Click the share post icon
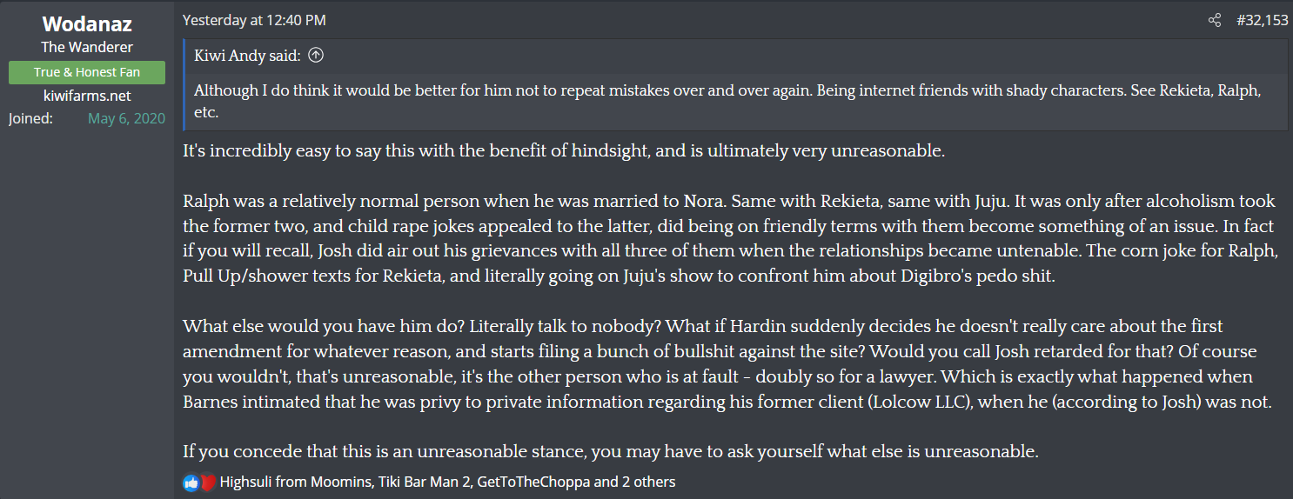 [1215, 20]
